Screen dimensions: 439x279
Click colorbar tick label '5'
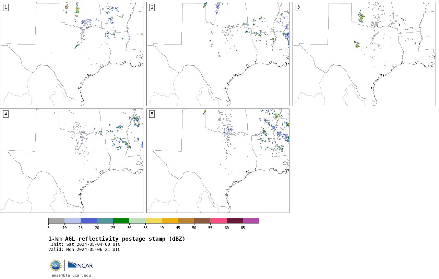tap(48, 228)
